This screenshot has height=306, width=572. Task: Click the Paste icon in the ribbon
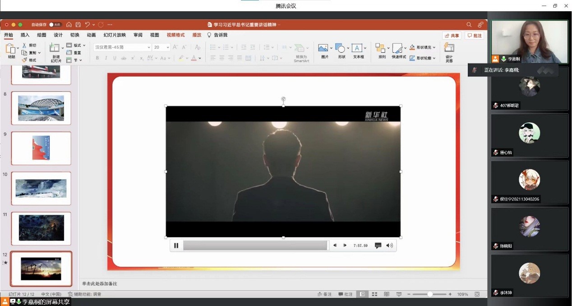11,49
